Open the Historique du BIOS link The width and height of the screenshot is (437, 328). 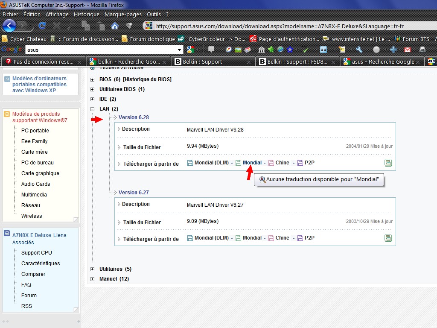point(147,79)
